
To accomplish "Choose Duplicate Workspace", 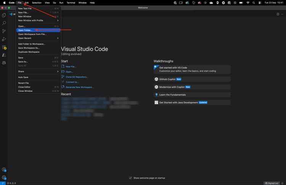I will [x=38, y=52].
